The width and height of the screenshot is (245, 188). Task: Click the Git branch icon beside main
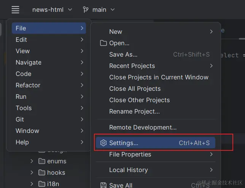tap(86, 9)
